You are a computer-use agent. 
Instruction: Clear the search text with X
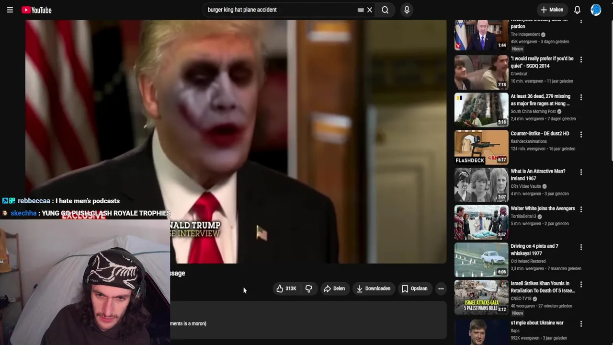(x=370, y=10)
